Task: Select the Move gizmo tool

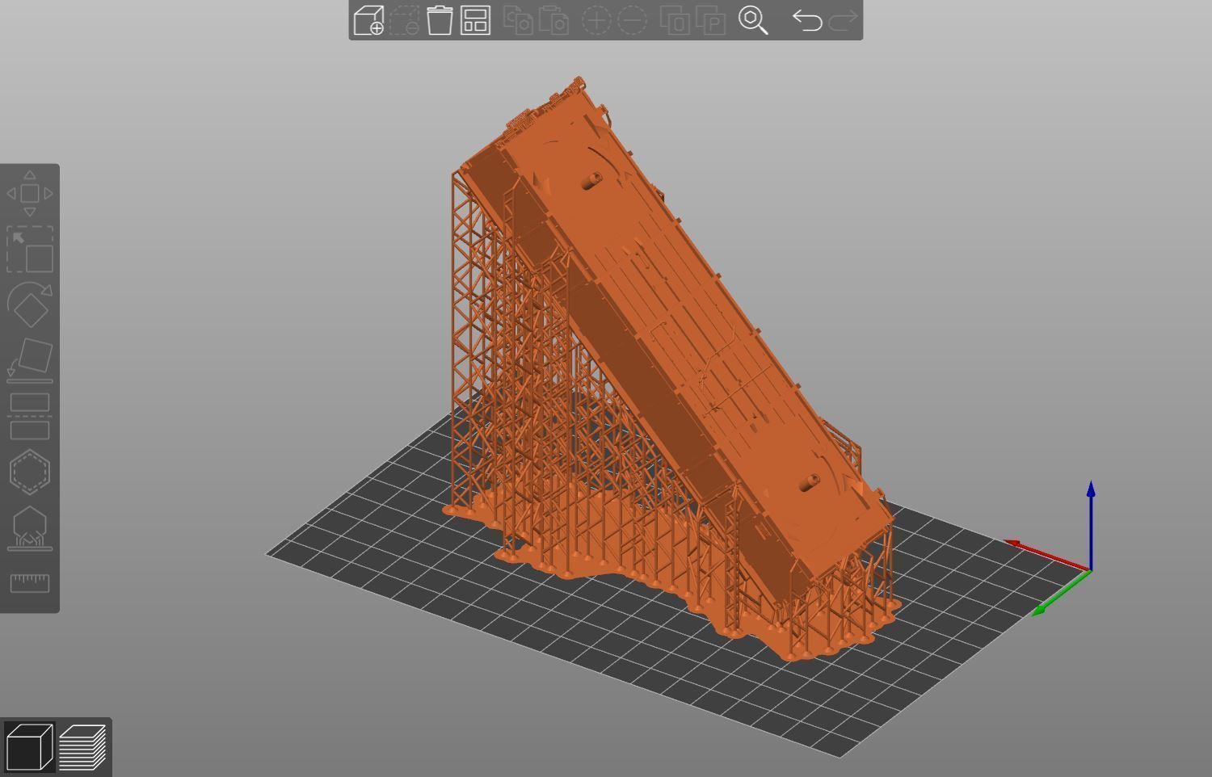Action: click(30, 193)
